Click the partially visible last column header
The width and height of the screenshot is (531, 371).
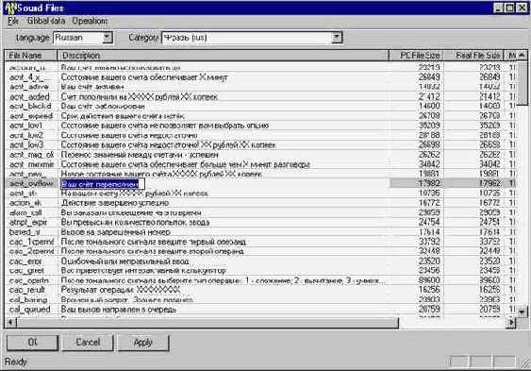510,56
